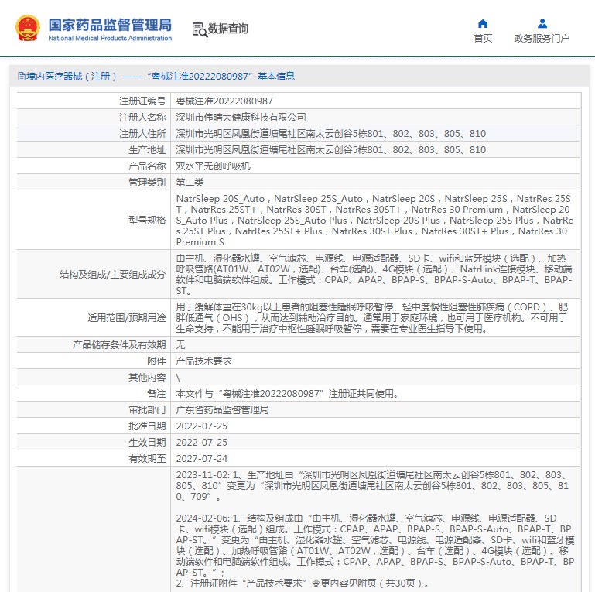Click the 生效日期 value 2022-07-25

click(201, 443)
